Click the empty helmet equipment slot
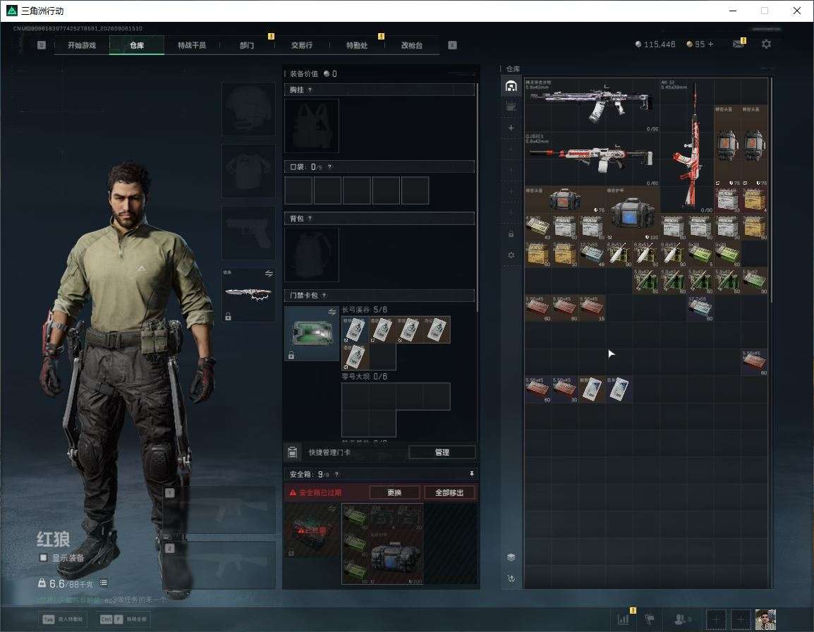This screenshot has height=632, width=814. (x=249, y=109)
